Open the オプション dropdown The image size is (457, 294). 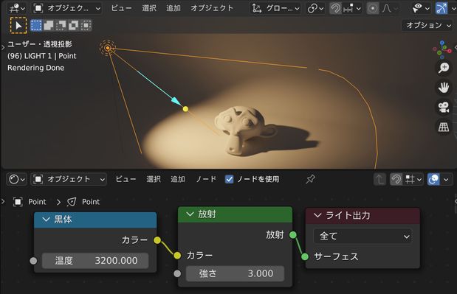pyautogui.click(x=428, y=25)
